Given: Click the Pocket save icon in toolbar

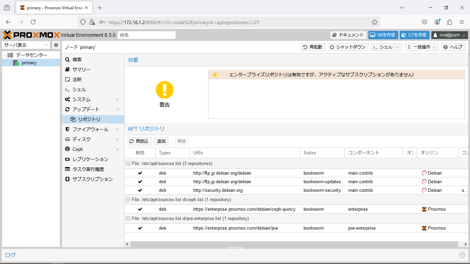Looking at the screenshot, I should [425, 22].
